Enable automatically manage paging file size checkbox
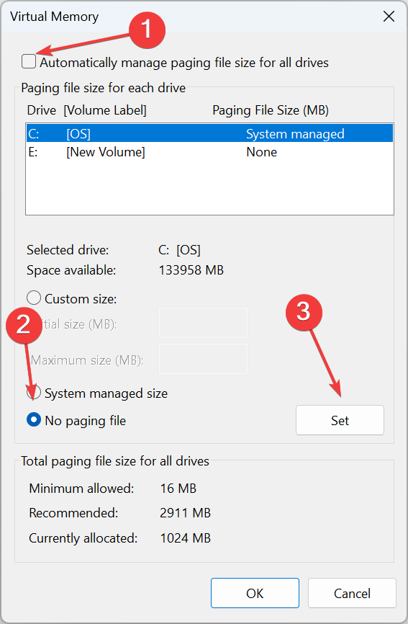The width and height of the screenshot is (408, 624). pyautogui.click(x=29, y=62)
